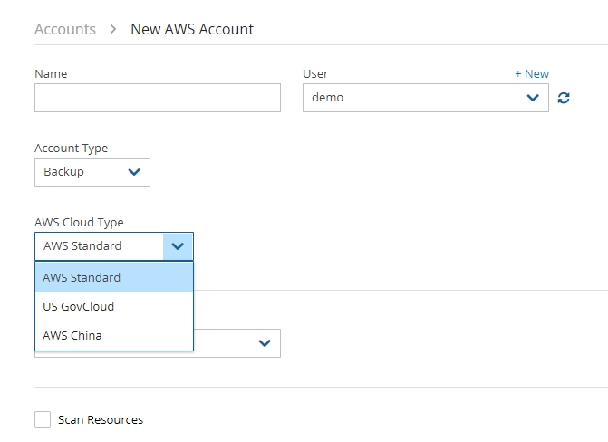Click the AWS Standard selected value field
Screen dimensions: 608x442
[x=99, y=246]
